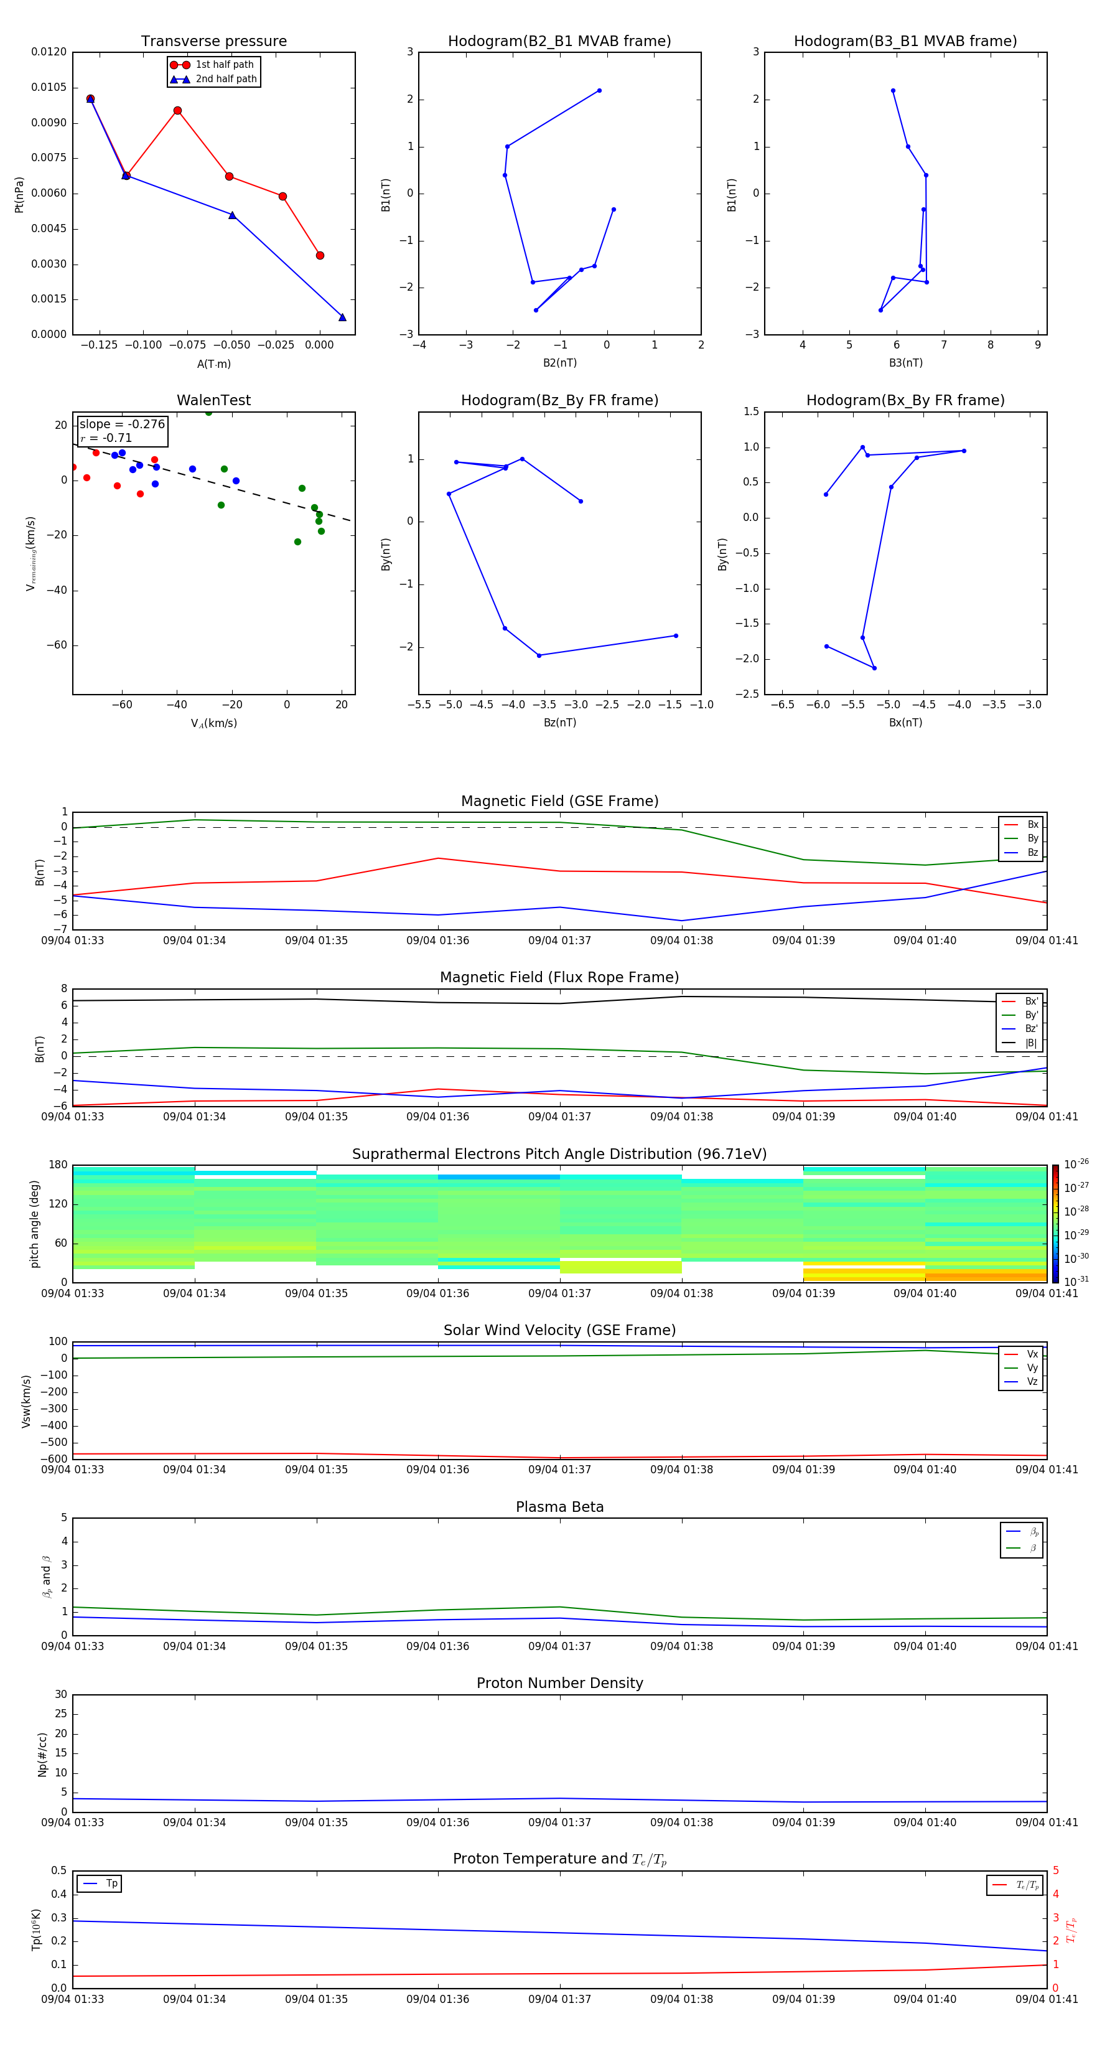Click 'Solar Wind Velocity (GSE Frame)' title
The width and height of the screenshot is (1120, 2054).
click(x=559, y=1330)
